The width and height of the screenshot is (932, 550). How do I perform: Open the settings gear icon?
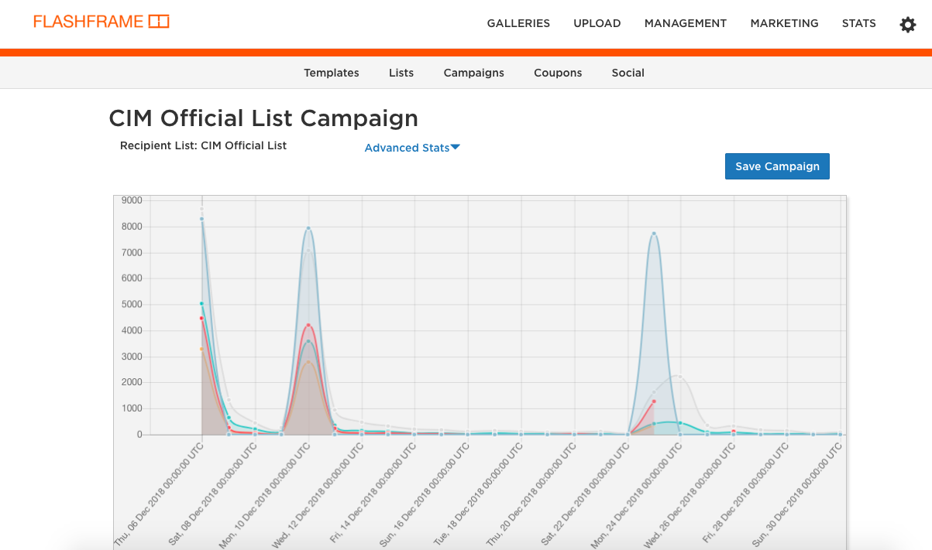click(x=907, y=25)
